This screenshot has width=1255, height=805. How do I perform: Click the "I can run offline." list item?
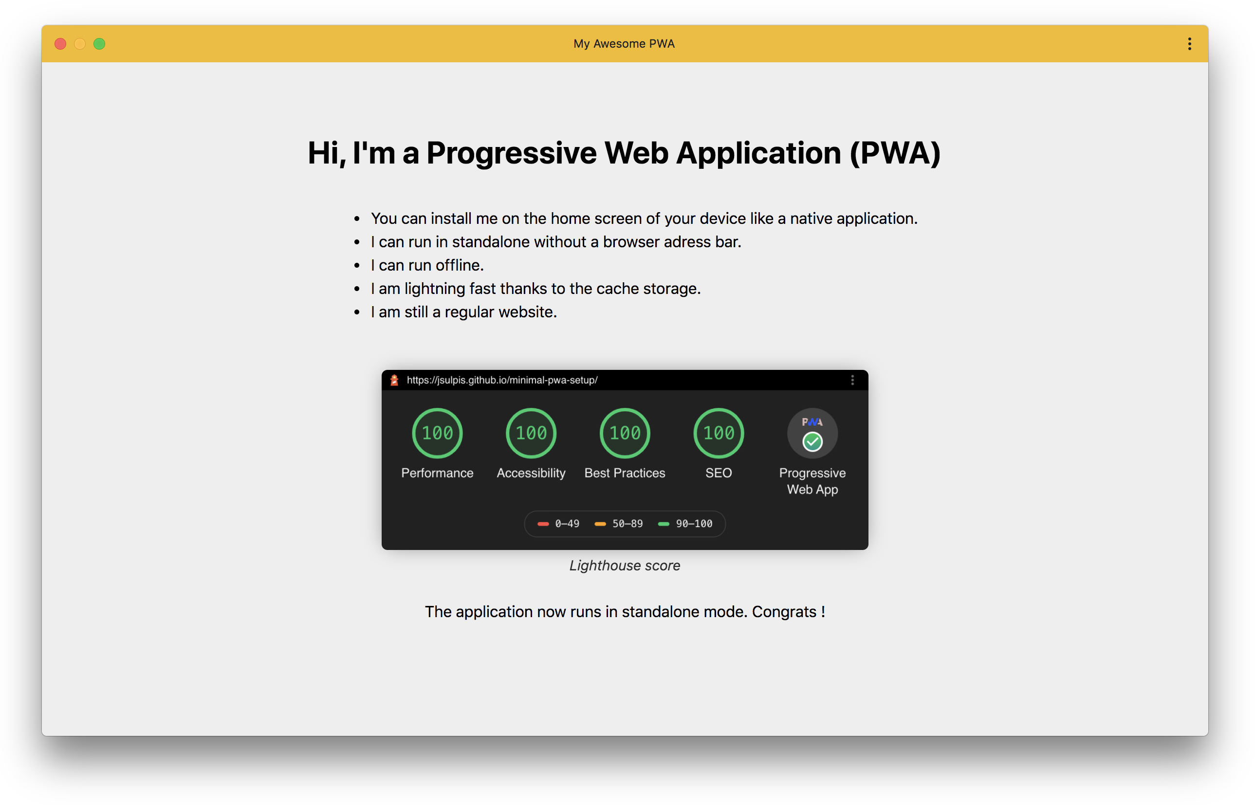[x=427, y=265]
